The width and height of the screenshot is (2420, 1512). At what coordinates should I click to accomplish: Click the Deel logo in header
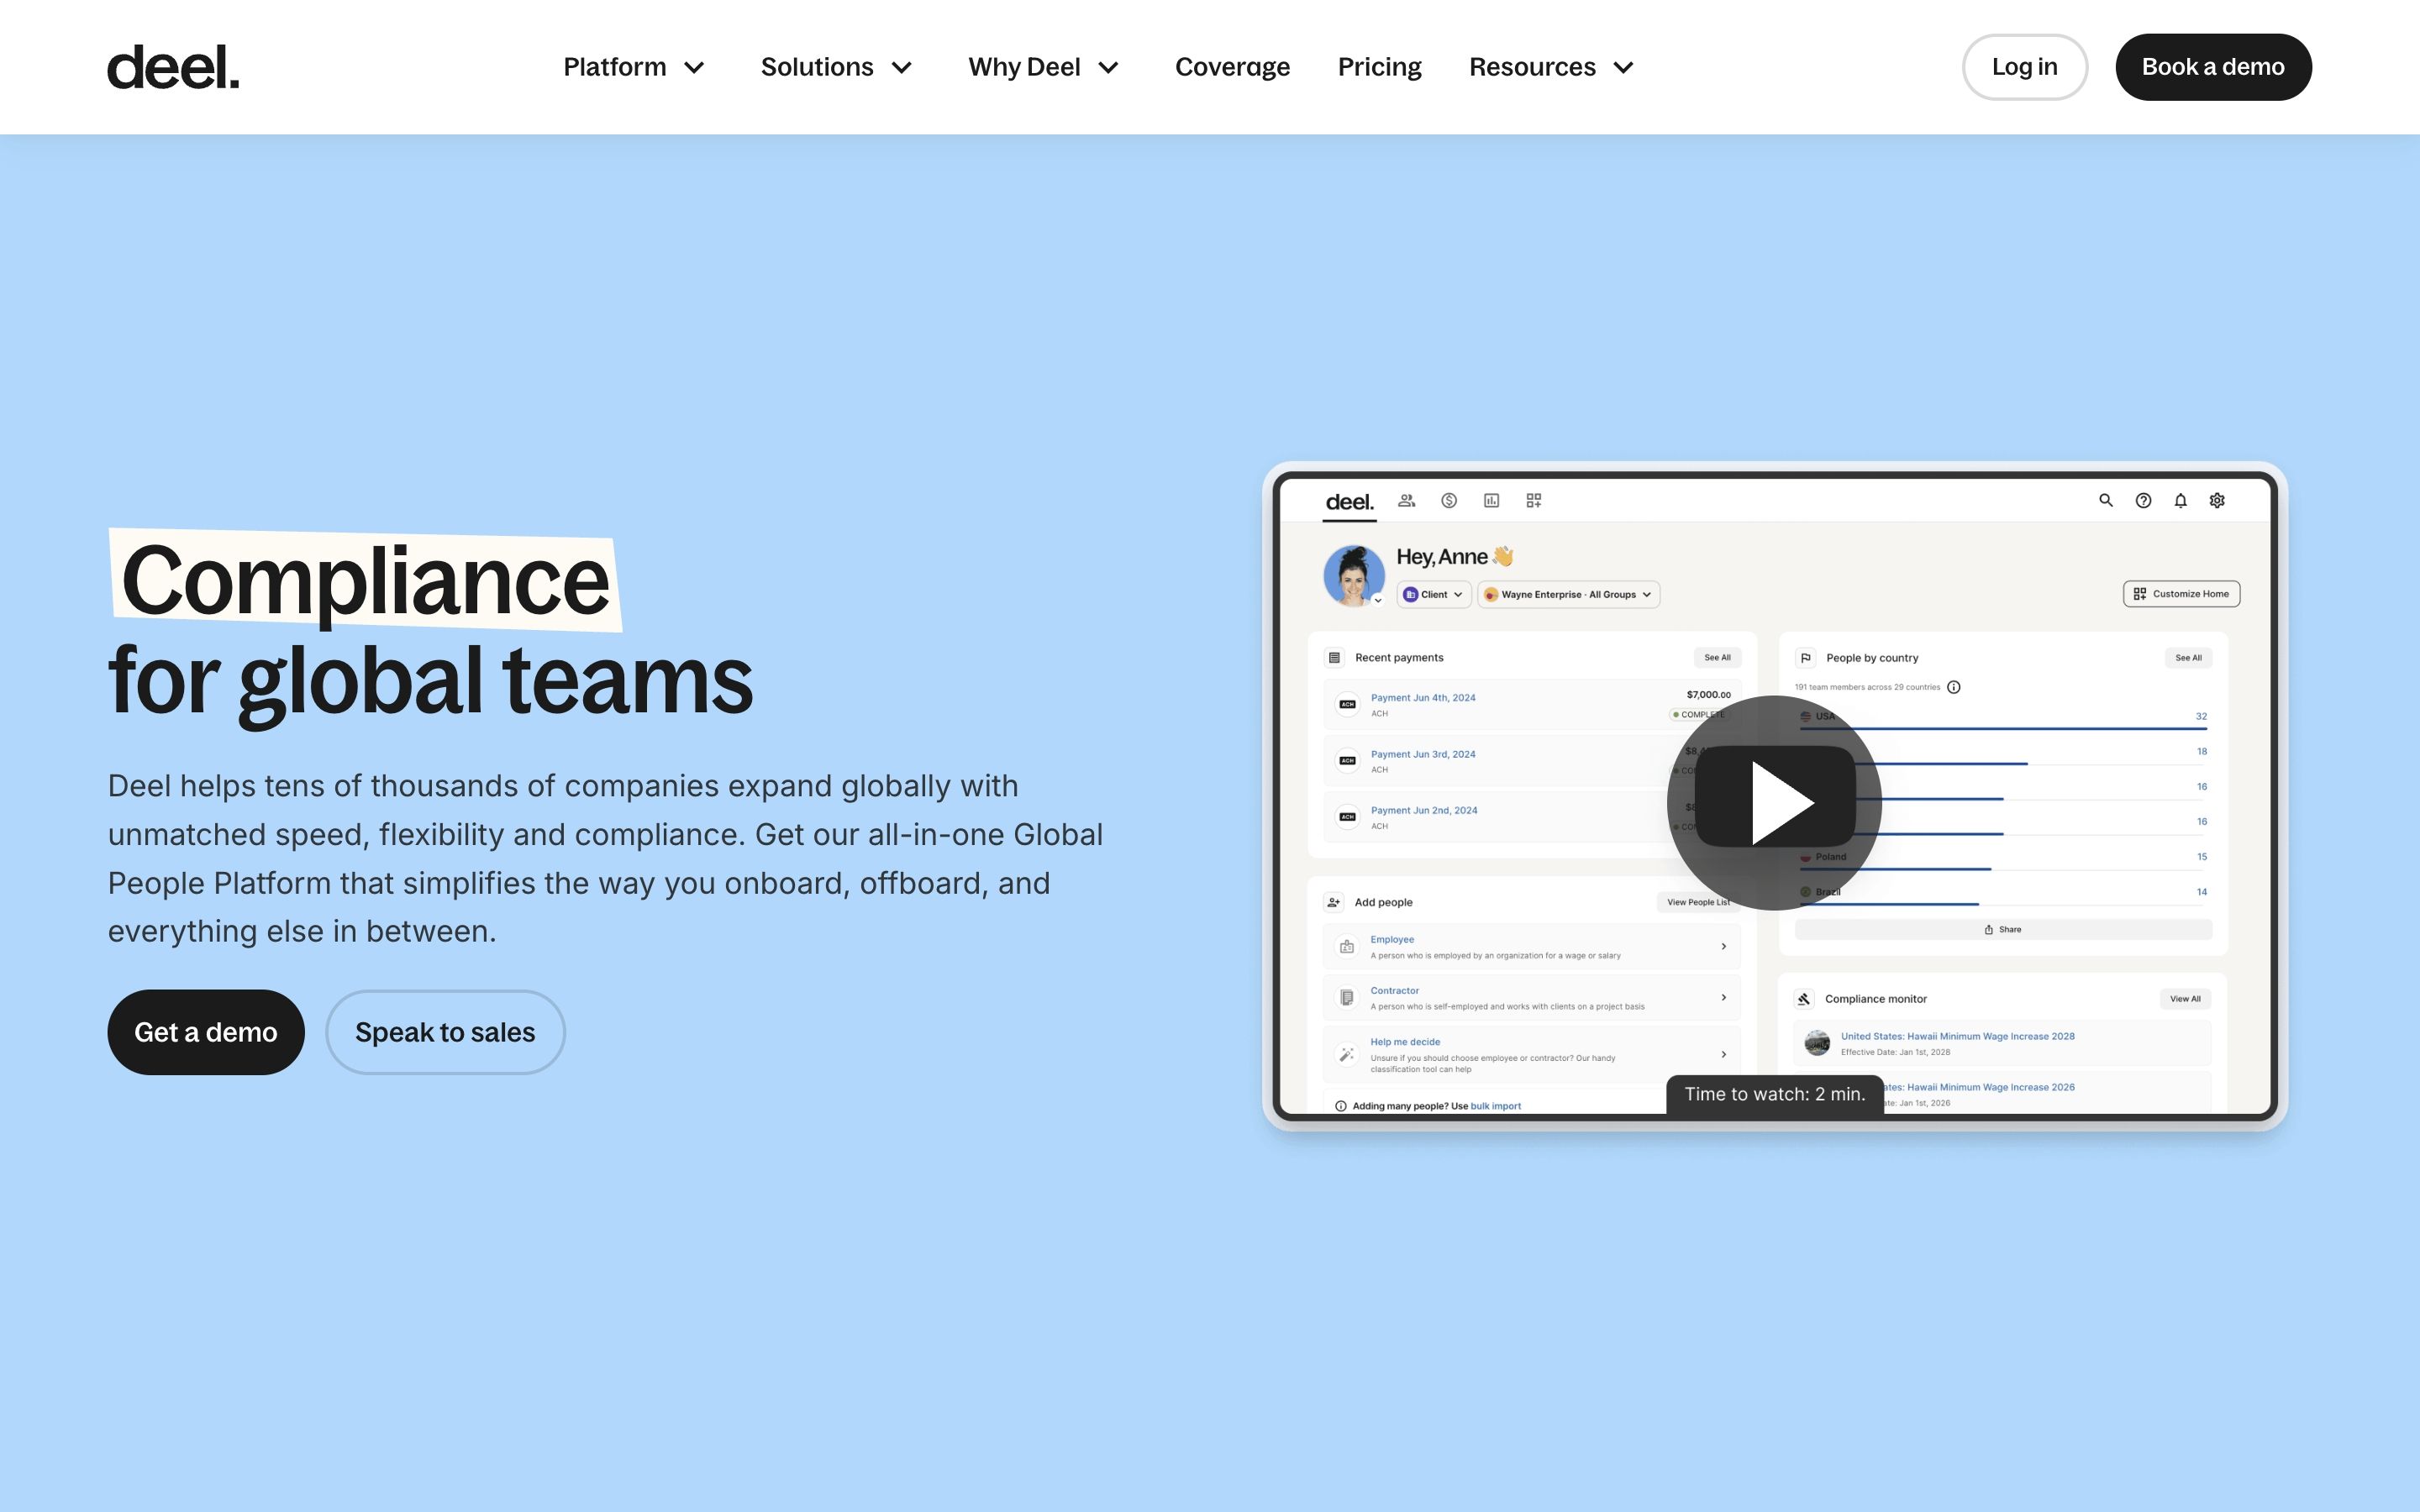pos(173,67)
